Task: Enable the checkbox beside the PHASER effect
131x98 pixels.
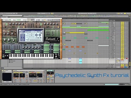Action: coord(20,35)
